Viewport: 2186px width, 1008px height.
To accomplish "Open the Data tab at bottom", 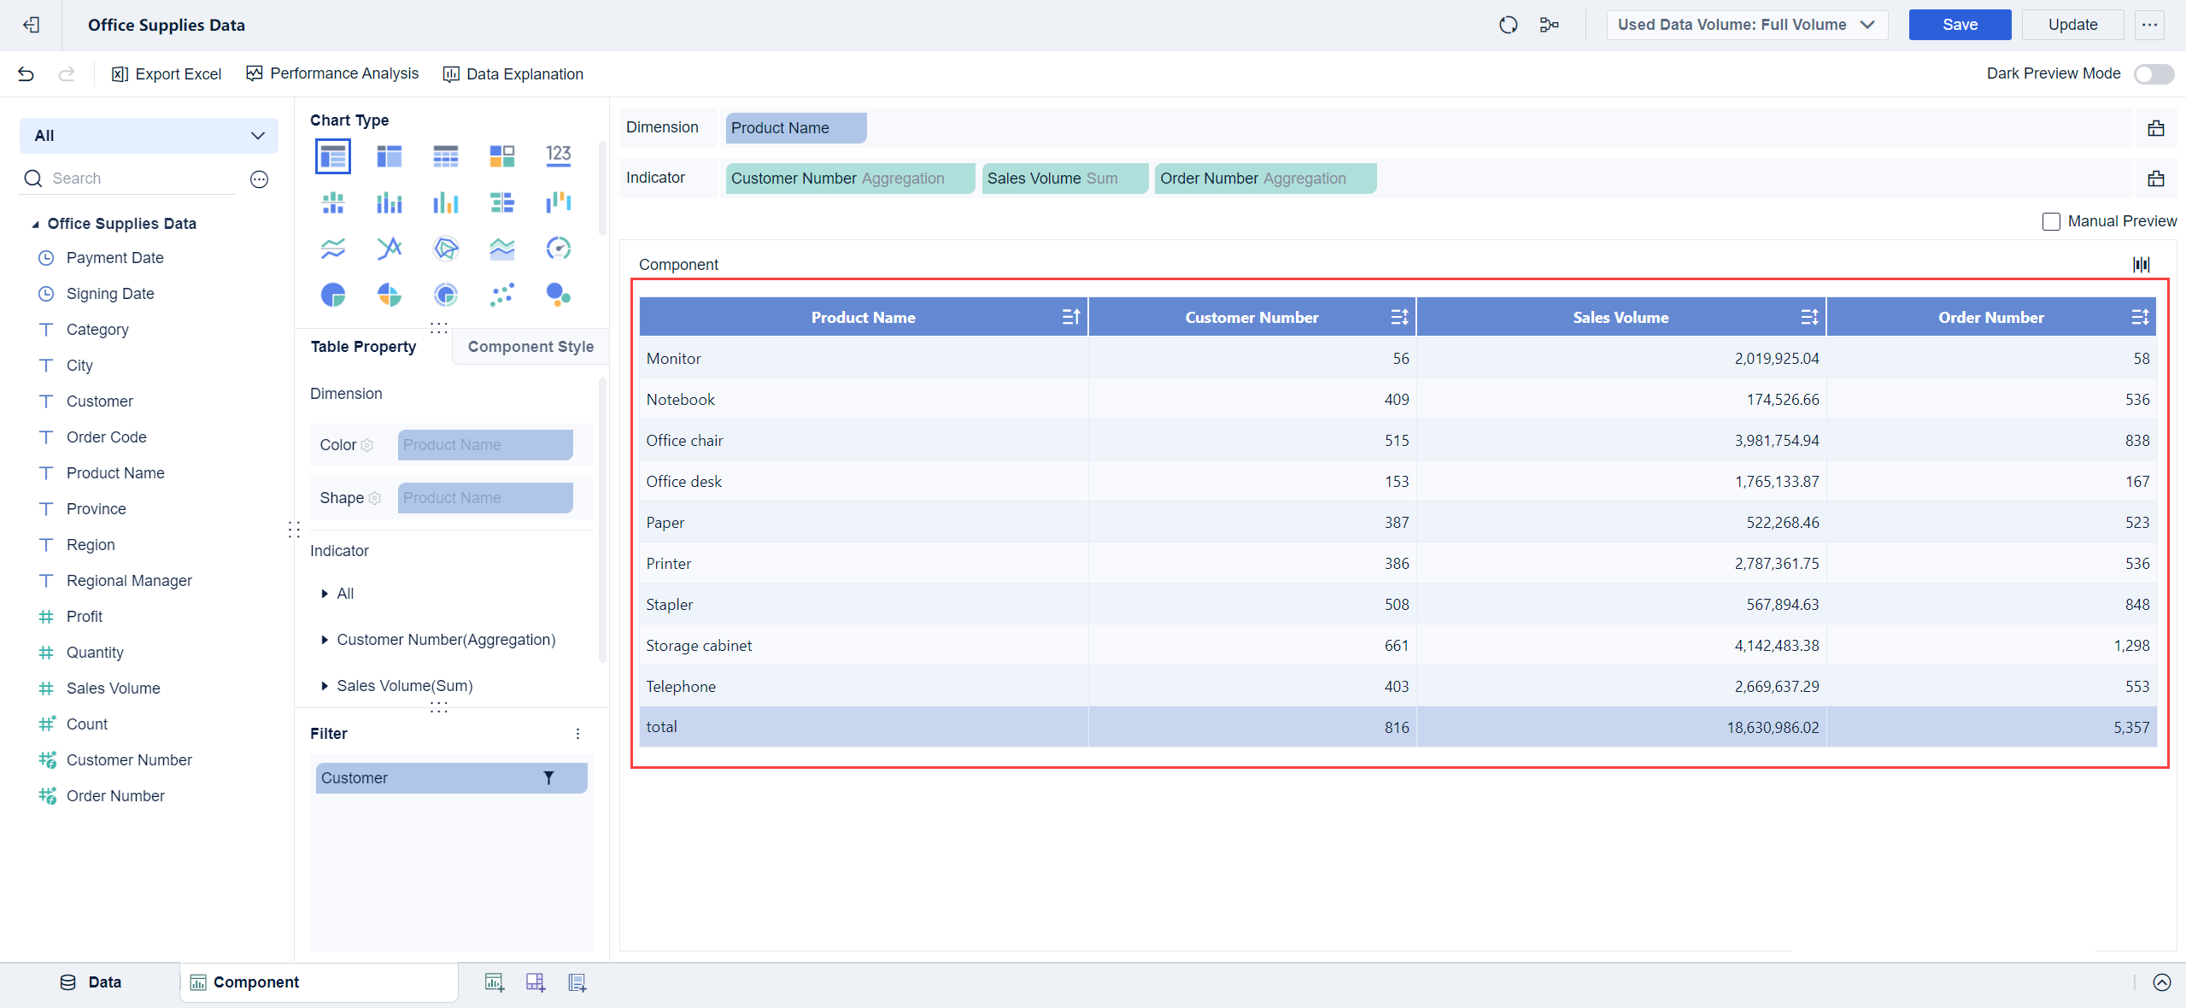I will (x=91, y=982).
